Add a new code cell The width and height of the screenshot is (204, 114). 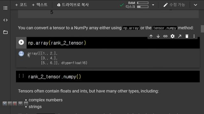coord(21,5)
